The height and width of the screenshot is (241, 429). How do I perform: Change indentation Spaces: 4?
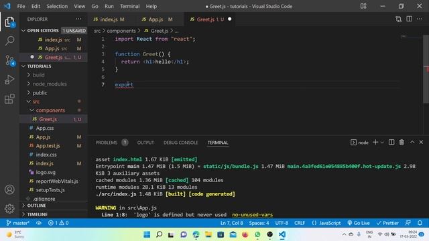coord(259,223)
